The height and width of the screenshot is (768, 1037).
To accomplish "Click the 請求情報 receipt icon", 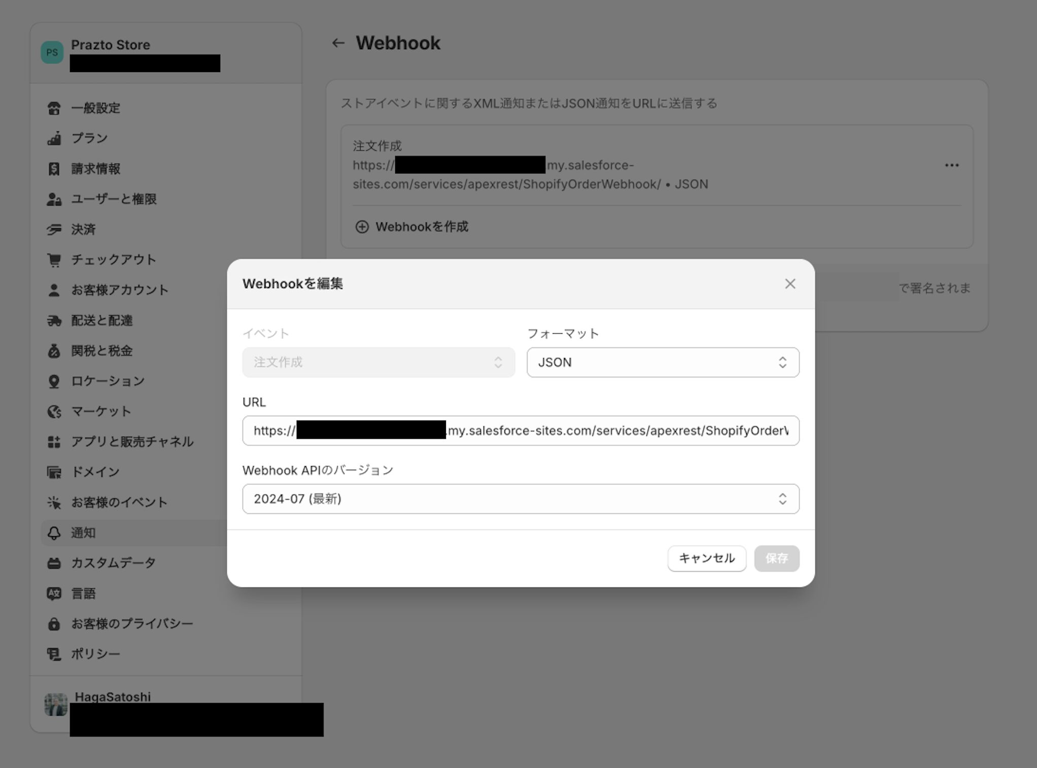I will pos(54,169).
